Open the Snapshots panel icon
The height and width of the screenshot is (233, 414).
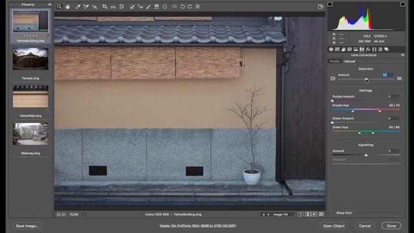pos(387,49)
